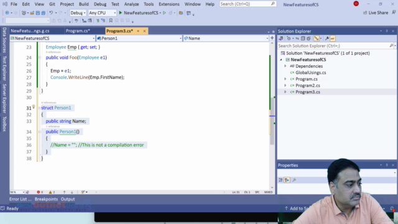
Task: Click the red error count indicator
Action: [x=40, y=192]
